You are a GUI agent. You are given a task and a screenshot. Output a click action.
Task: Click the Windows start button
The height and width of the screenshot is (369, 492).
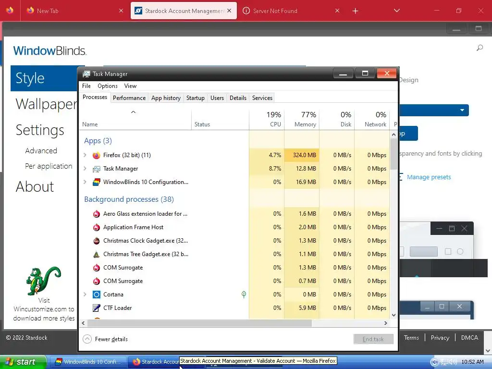23,362
